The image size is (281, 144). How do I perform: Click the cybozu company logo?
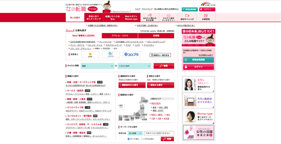[x=111, y=55]
